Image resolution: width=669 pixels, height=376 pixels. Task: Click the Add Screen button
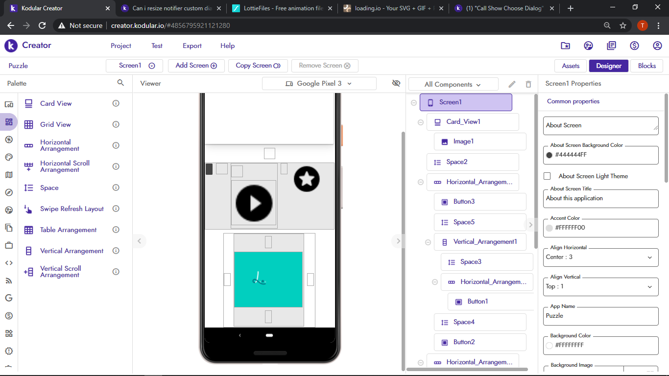pos(196,66)
